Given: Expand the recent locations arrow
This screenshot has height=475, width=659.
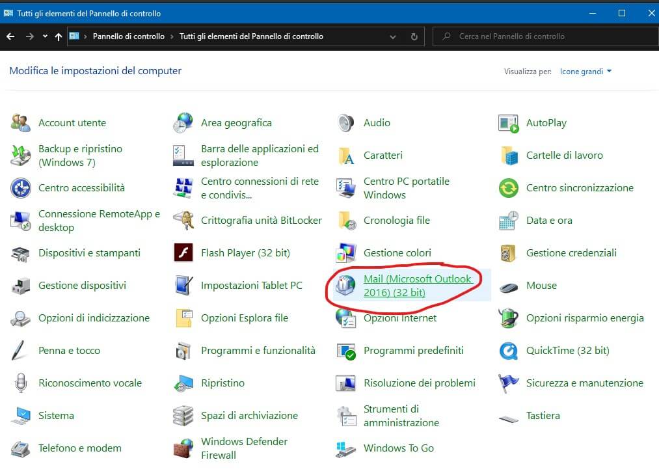Looking at the screenshot, I should 45,37.
